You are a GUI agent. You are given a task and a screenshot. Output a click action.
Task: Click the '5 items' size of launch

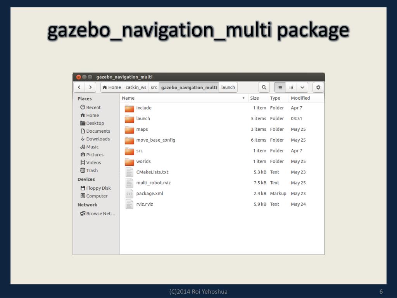(259, 119)
